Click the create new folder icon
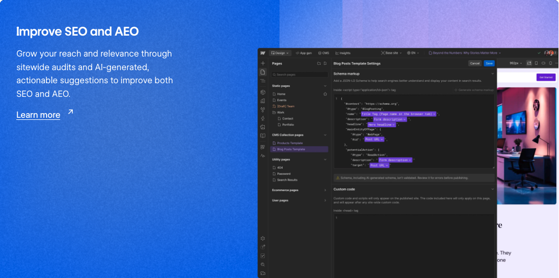559x278 pixels. pyautogui.click(x=319, y=63)
